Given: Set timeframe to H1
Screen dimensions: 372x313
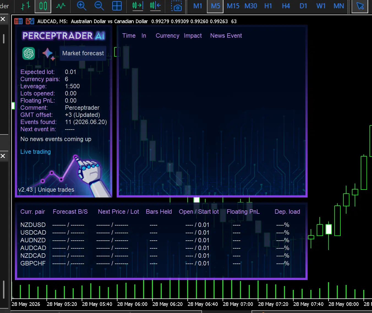Looking at the screenshot, I should [268, 6].
